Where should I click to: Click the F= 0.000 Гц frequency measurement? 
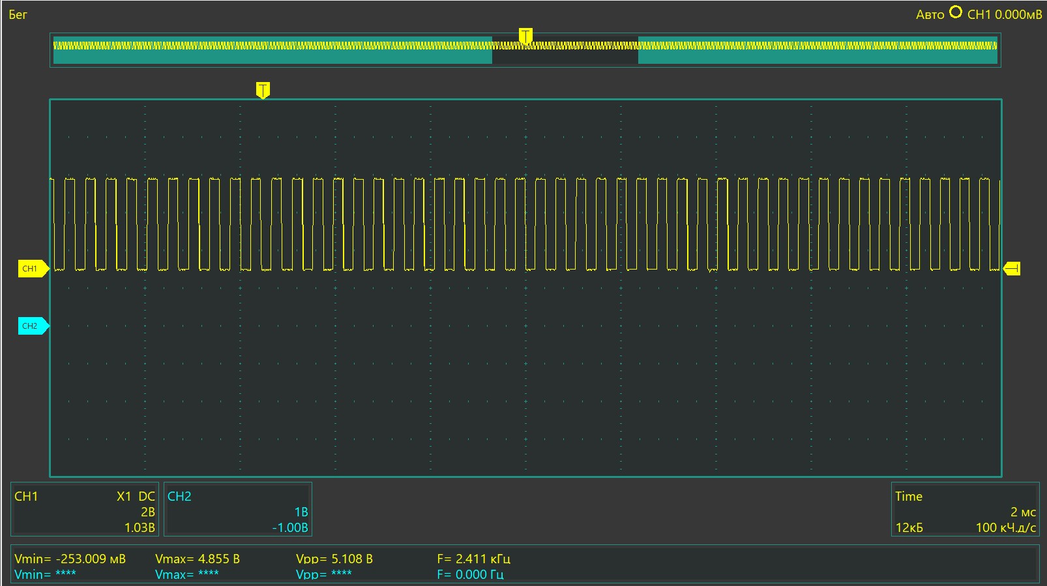coord(471,574)
